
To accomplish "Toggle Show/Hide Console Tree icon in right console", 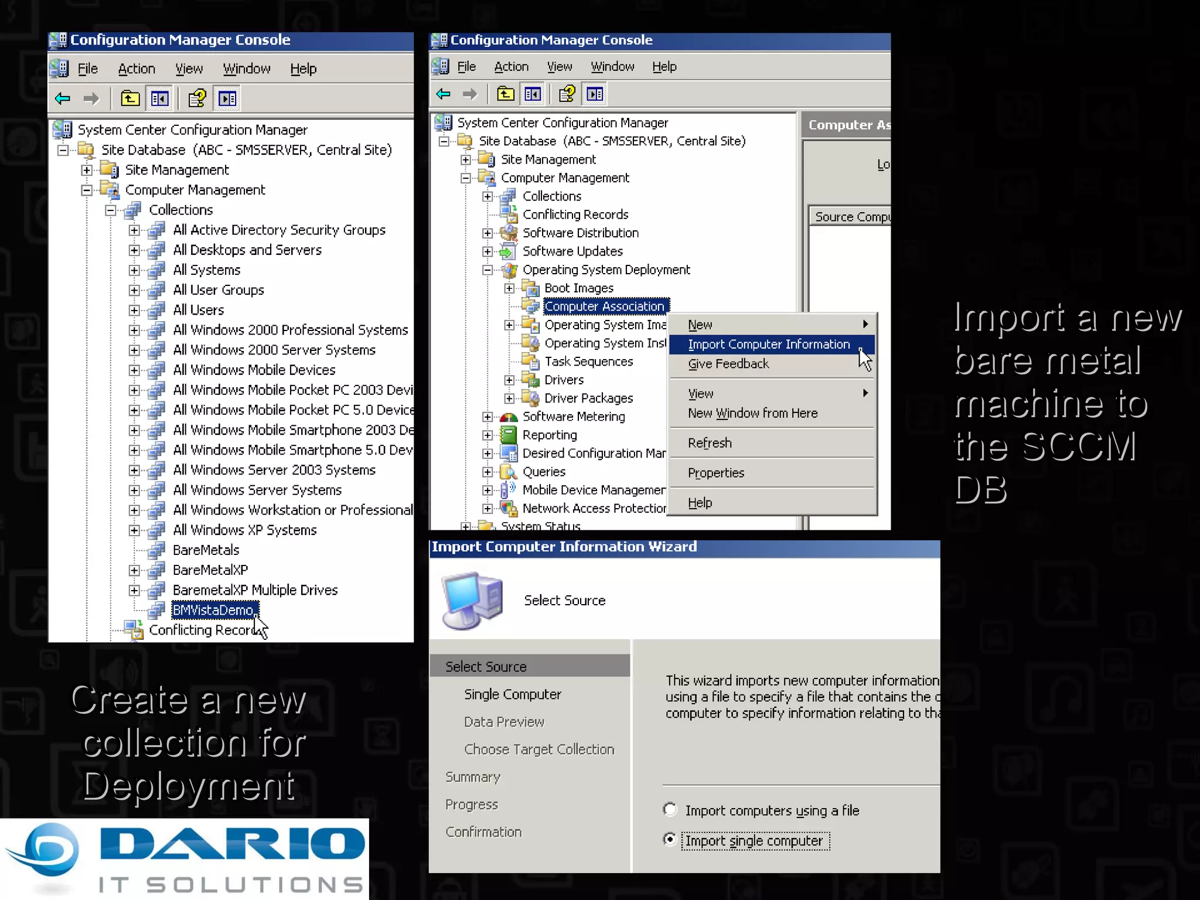I will click(533, 94).
